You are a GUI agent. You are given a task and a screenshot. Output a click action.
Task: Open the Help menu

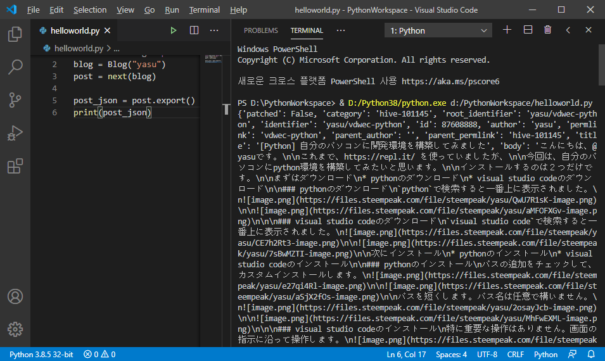pyautogui.click(x=238, y=9)
